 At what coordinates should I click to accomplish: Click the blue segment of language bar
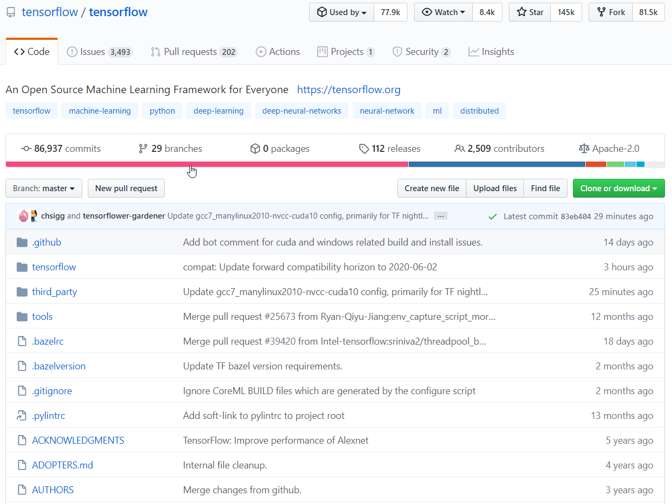coord(497,164)
